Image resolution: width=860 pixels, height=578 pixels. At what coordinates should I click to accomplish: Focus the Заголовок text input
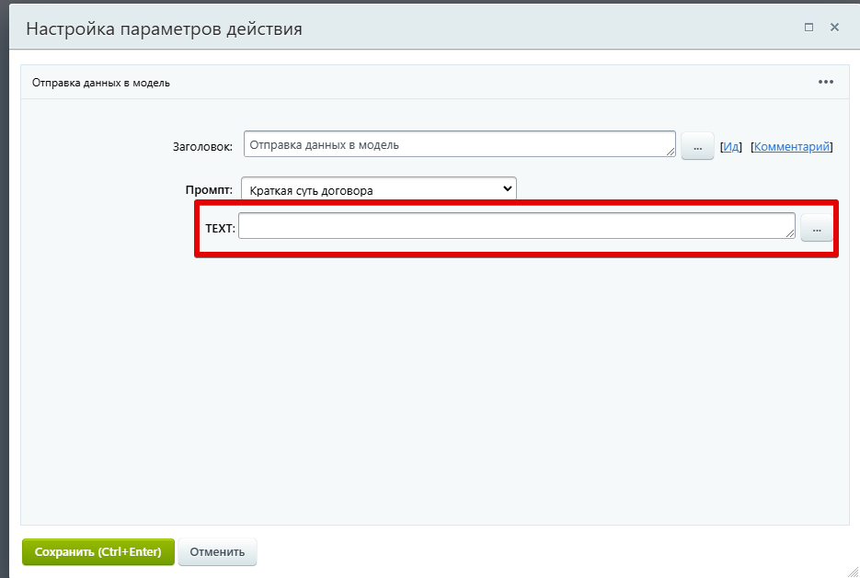click(x=458, y=144)
